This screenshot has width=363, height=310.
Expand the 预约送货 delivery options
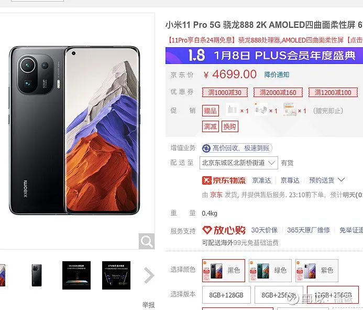[327, 180]
